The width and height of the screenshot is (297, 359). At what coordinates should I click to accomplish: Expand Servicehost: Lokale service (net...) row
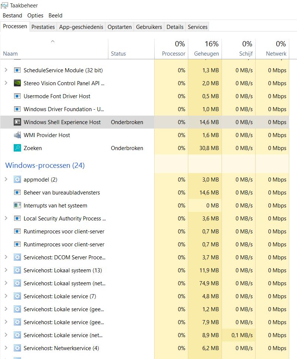pos(6,335)
